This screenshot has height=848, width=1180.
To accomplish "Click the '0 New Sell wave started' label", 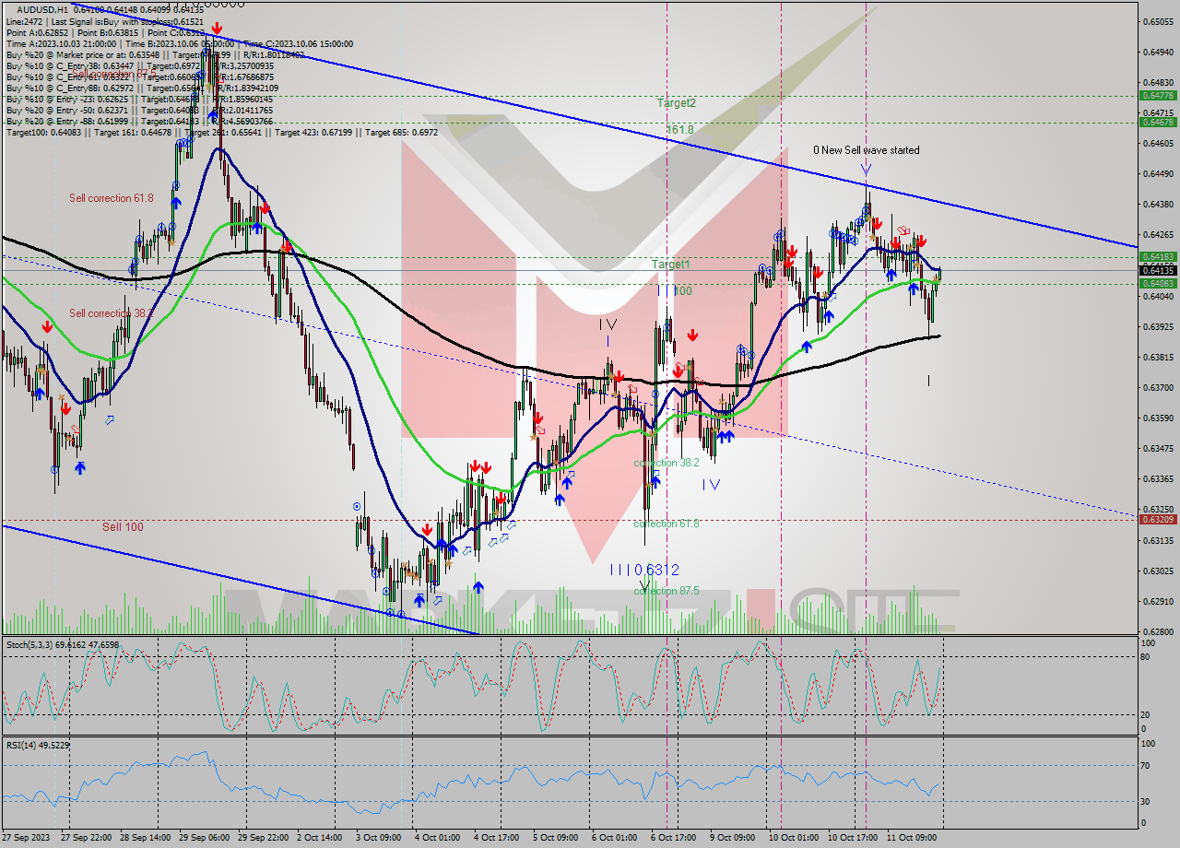I will pyautogui.click(x=866, y=150).
